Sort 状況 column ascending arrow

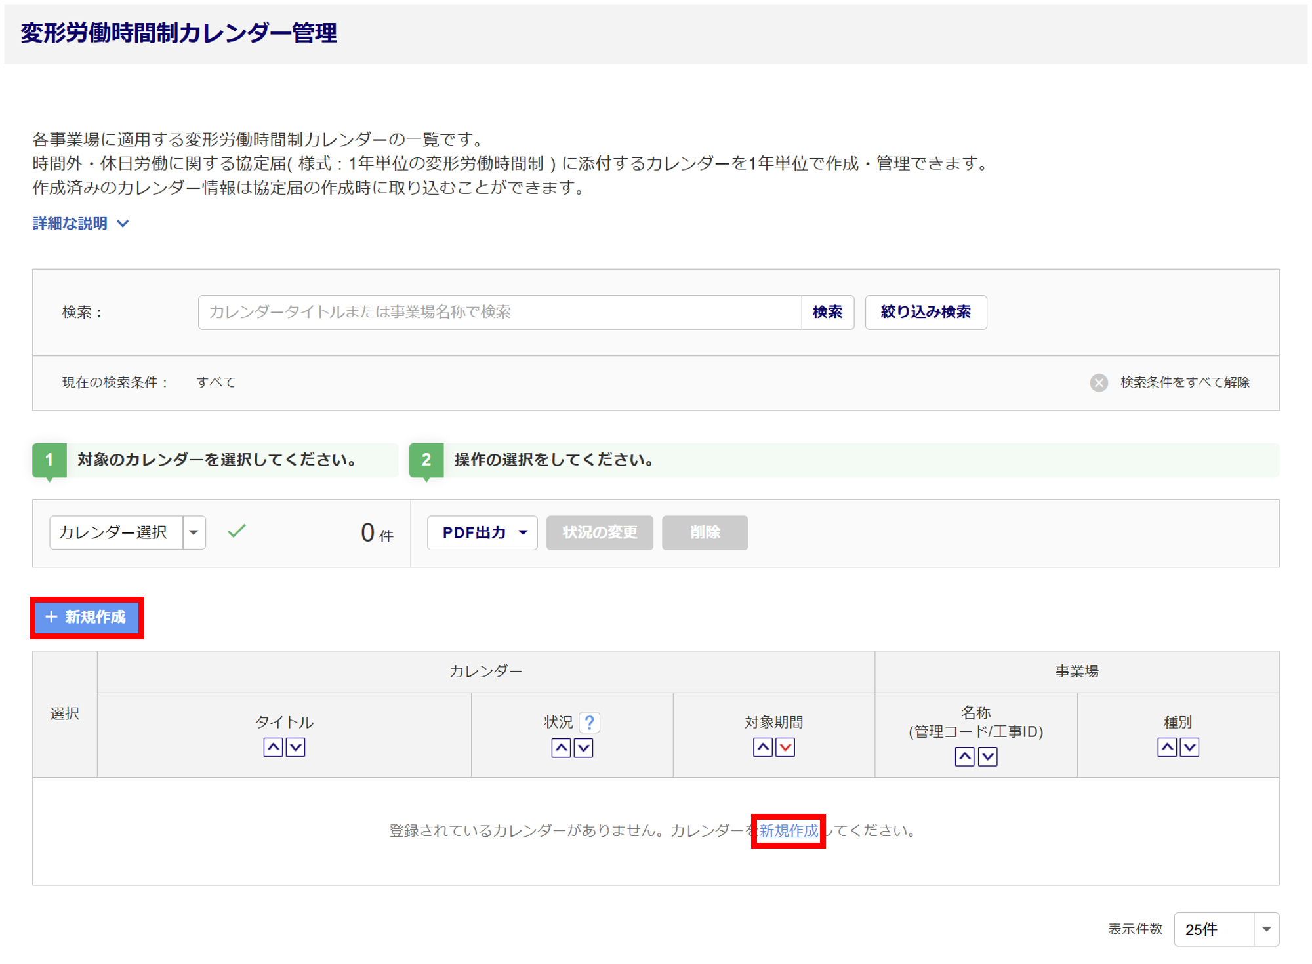pos(561,748)
